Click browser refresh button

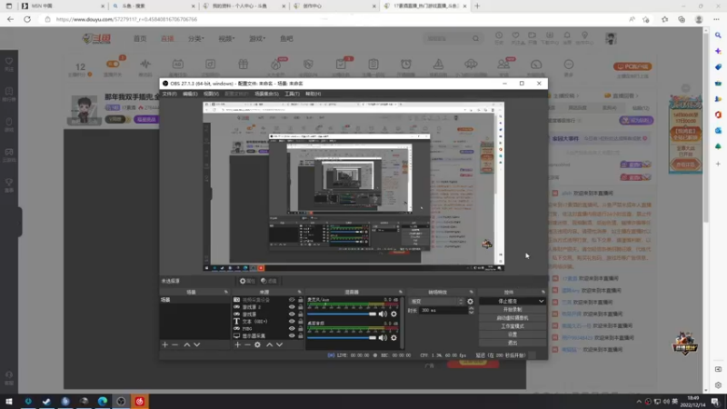tap(27, 19)
